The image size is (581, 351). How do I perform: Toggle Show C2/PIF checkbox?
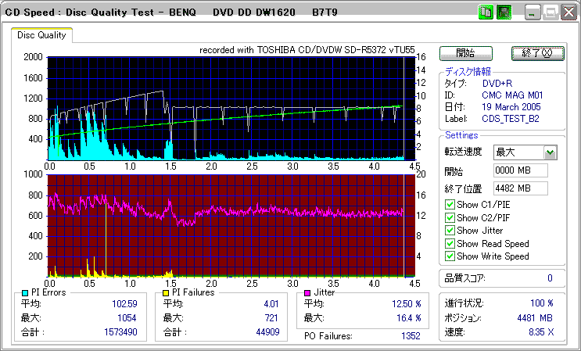pyautogui.click(x=450, y=217)
